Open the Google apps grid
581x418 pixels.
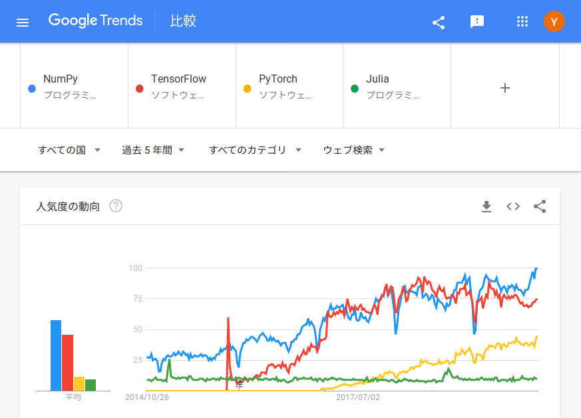[522, 21]
